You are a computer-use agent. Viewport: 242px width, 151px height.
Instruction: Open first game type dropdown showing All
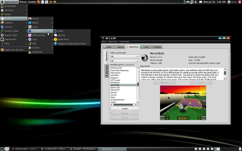pos(125,56)
